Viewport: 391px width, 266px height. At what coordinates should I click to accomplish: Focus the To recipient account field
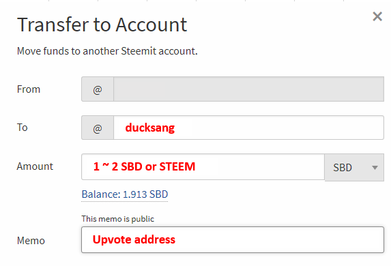pyautogui.click(x=248, y=128)
